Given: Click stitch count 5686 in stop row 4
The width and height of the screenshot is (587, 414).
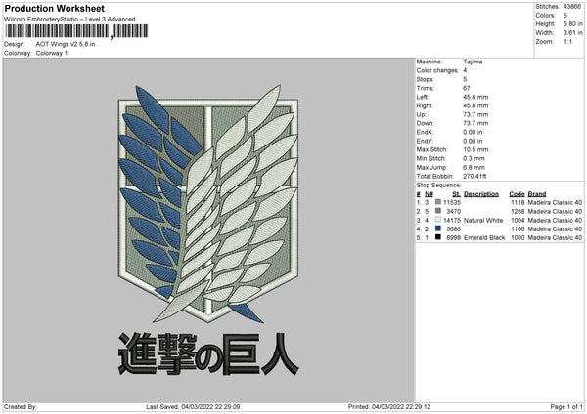Looking at the screenshot, I should tap(453, 229).
